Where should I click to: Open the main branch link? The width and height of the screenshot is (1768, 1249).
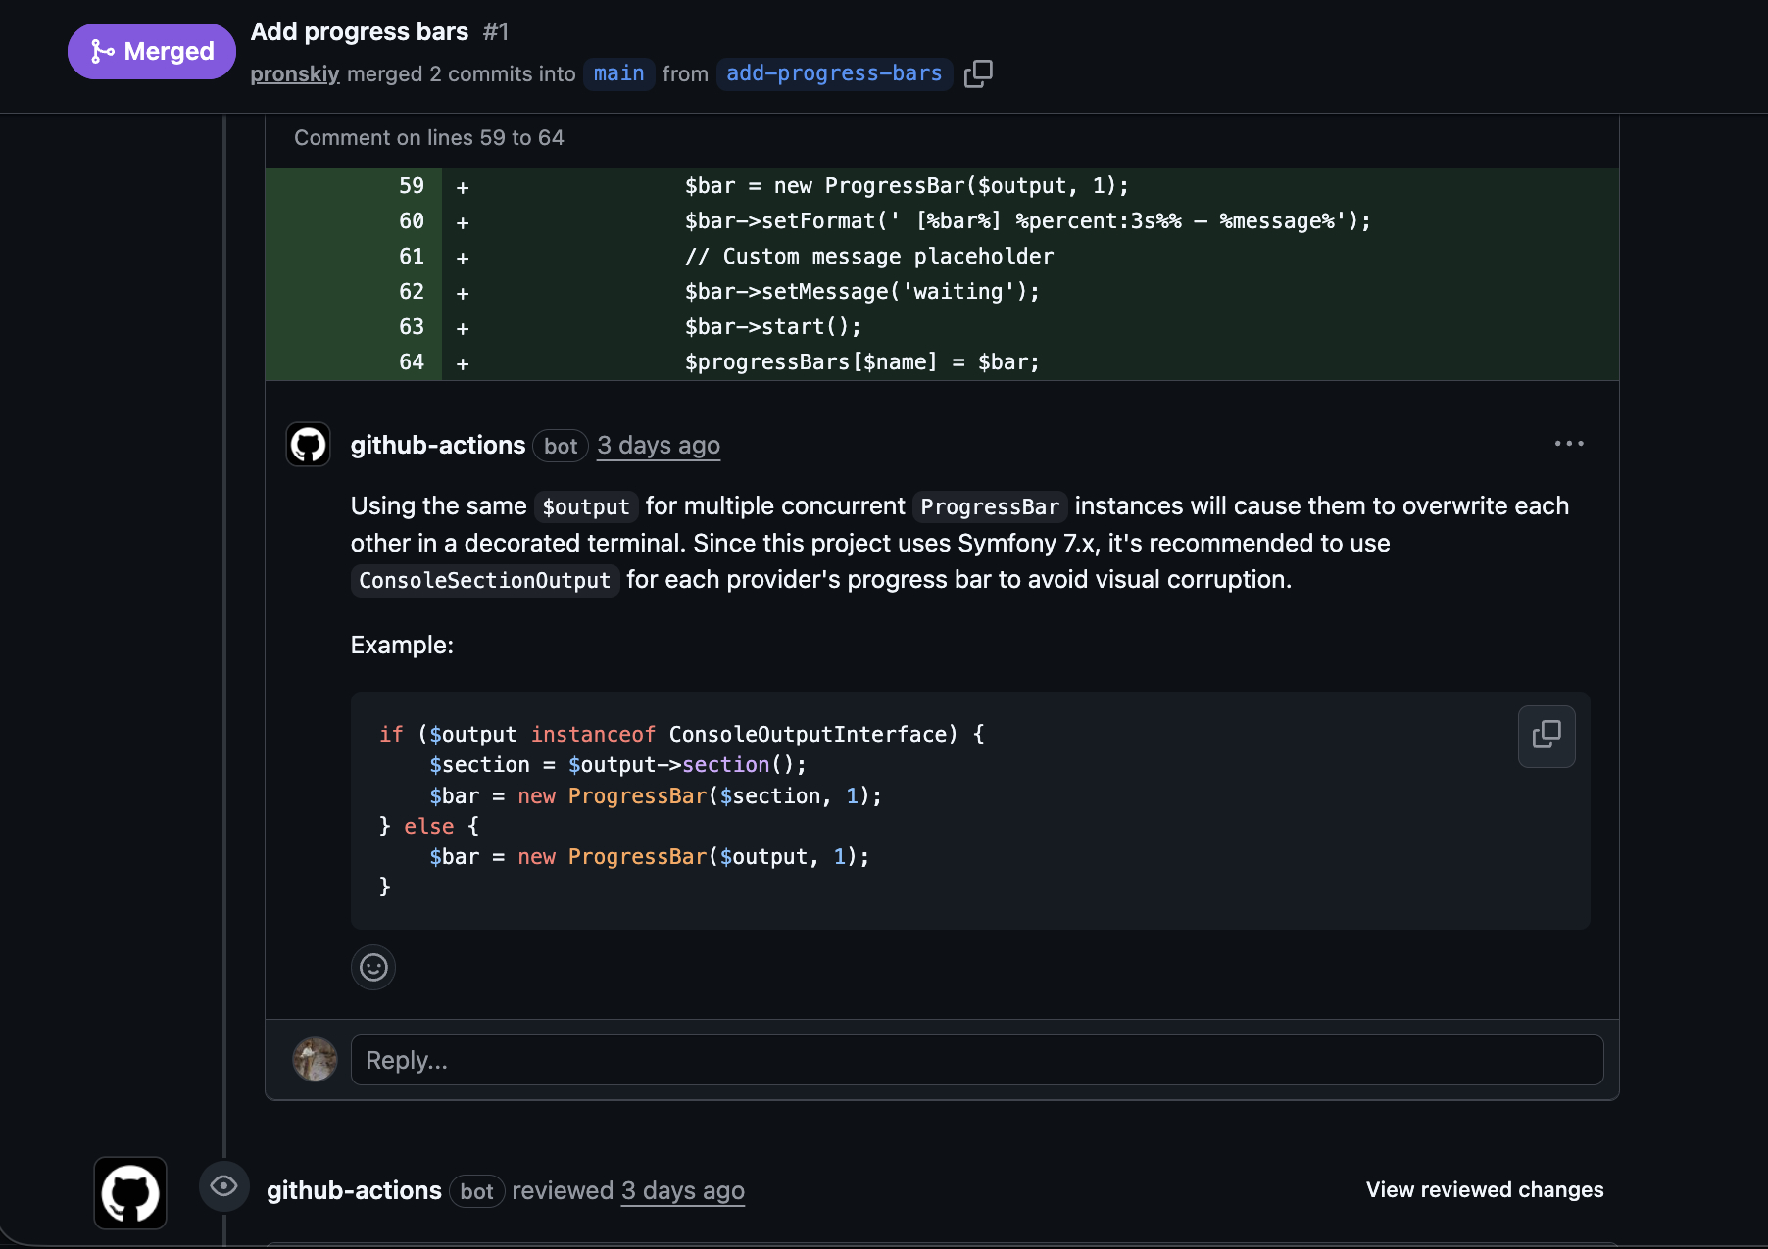click(618, 74)
